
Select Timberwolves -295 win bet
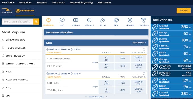pyautogui.click(x=122, y=59)
